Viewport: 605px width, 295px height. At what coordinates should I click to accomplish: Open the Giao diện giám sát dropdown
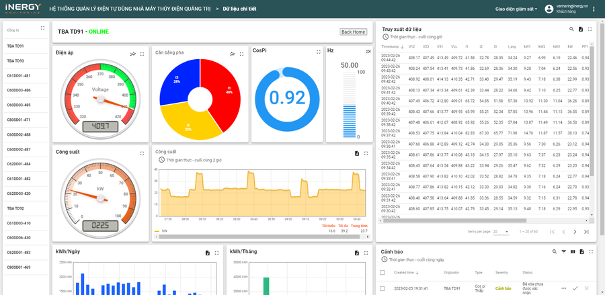click(x=516, y=9)
